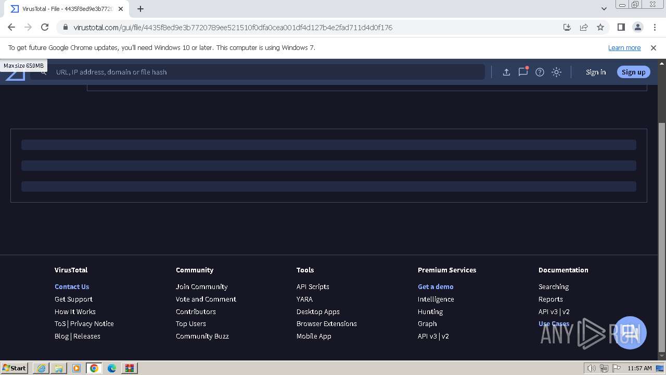View site information lock icon
666x375 pixels.
point(65,27)
